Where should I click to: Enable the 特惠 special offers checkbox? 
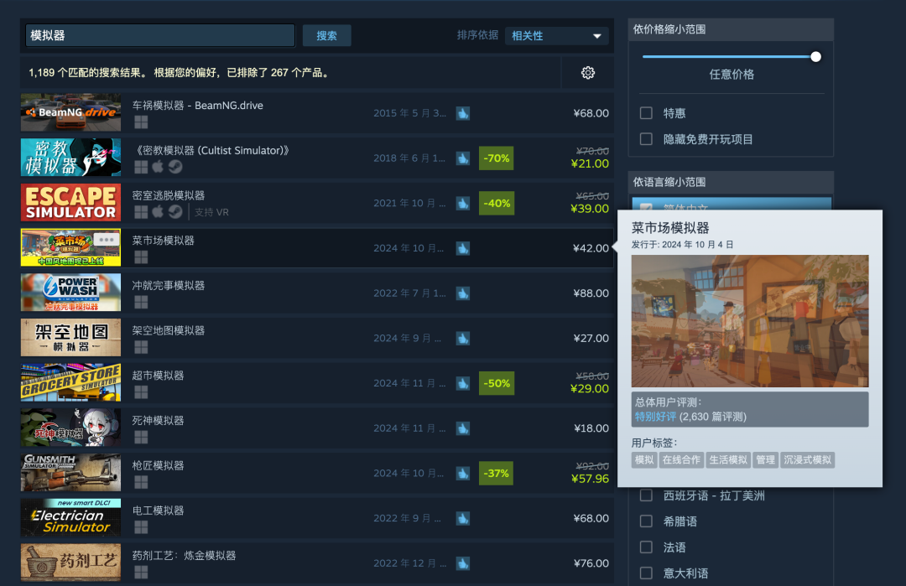click(646, 113)
